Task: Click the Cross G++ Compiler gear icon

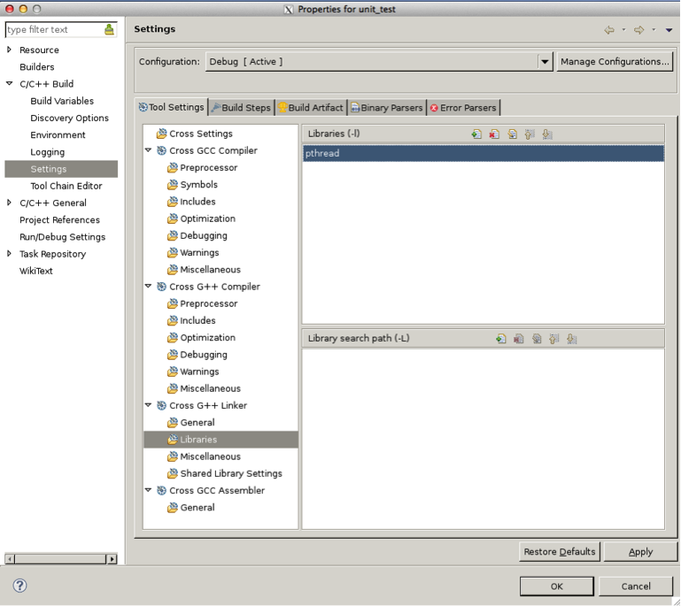Action: pos(161,287)
